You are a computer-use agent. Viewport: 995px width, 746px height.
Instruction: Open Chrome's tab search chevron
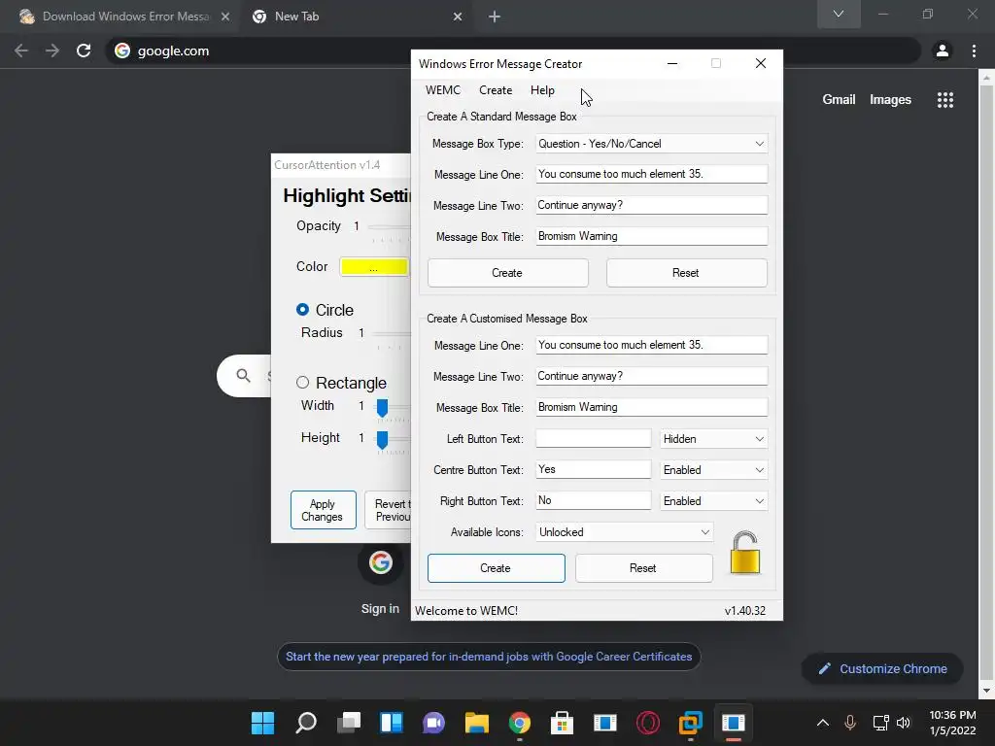[x=839, y=14]
